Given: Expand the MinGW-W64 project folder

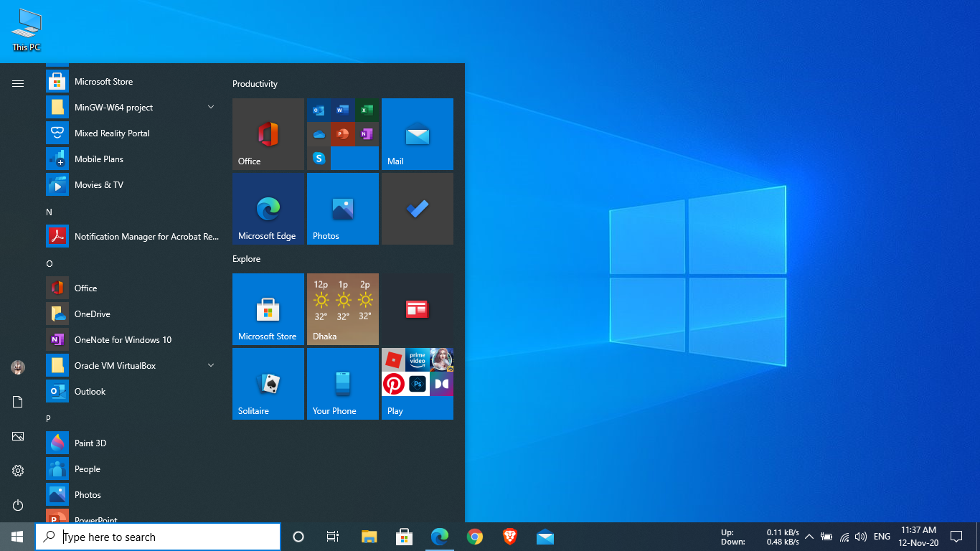Looking at the screenshot, I should 132,108.
